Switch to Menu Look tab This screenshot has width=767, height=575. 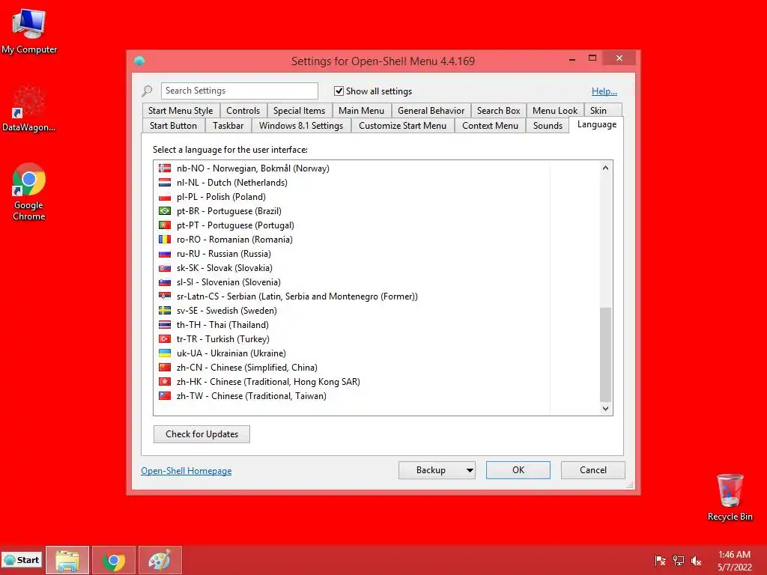tap(555, 111)
